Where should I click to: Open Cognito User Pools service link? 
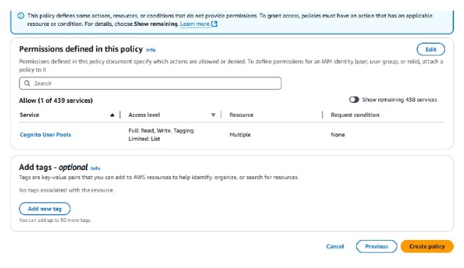(x=46, y=135)
